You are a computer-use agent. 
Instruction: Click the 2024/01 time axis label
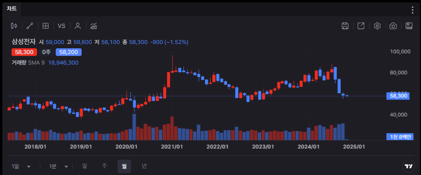[309, 147]
